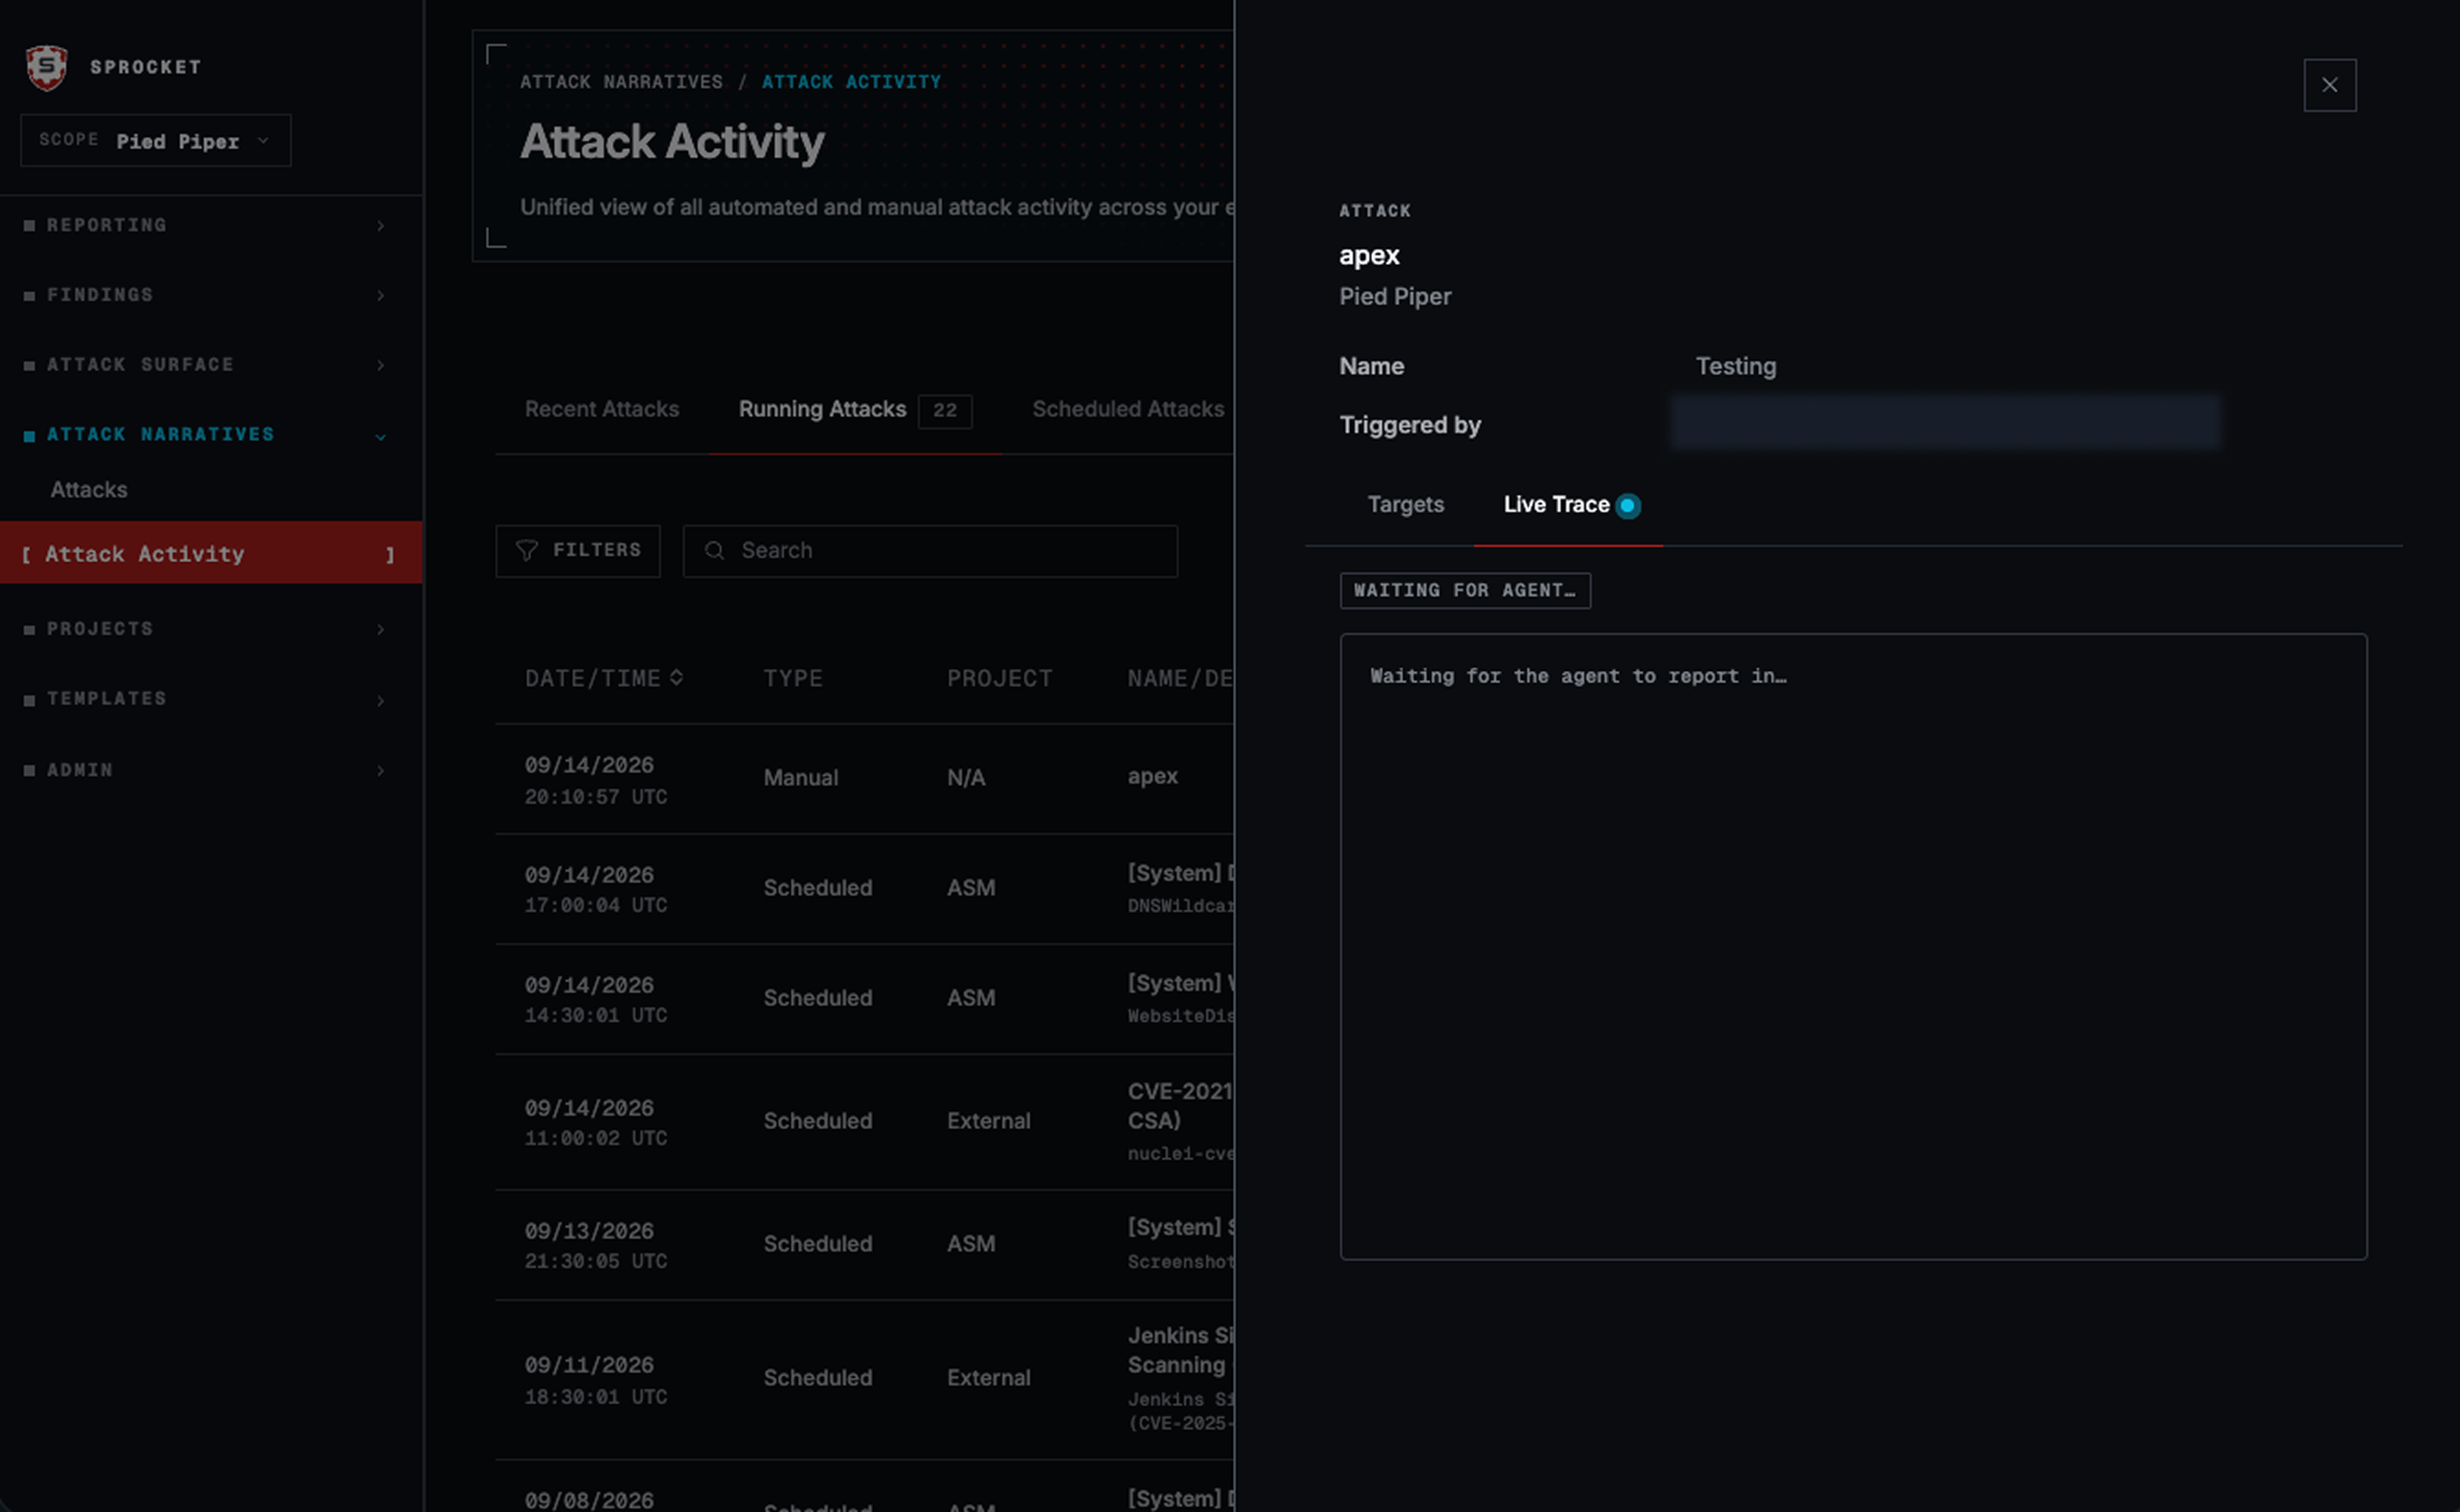Screen dimensions: 2460x1512
Task: Switch to Recent Attacks tab
Action: tap(602, 409)
